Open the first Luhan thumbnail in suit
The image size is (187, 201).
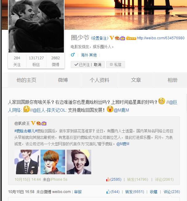click(27, 162)
